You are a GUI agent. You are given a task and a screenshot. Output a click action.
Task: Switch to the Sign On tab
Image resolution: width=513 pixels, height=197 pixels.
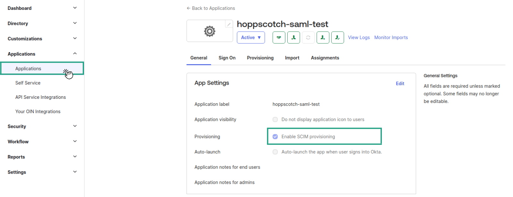point(227,58)
